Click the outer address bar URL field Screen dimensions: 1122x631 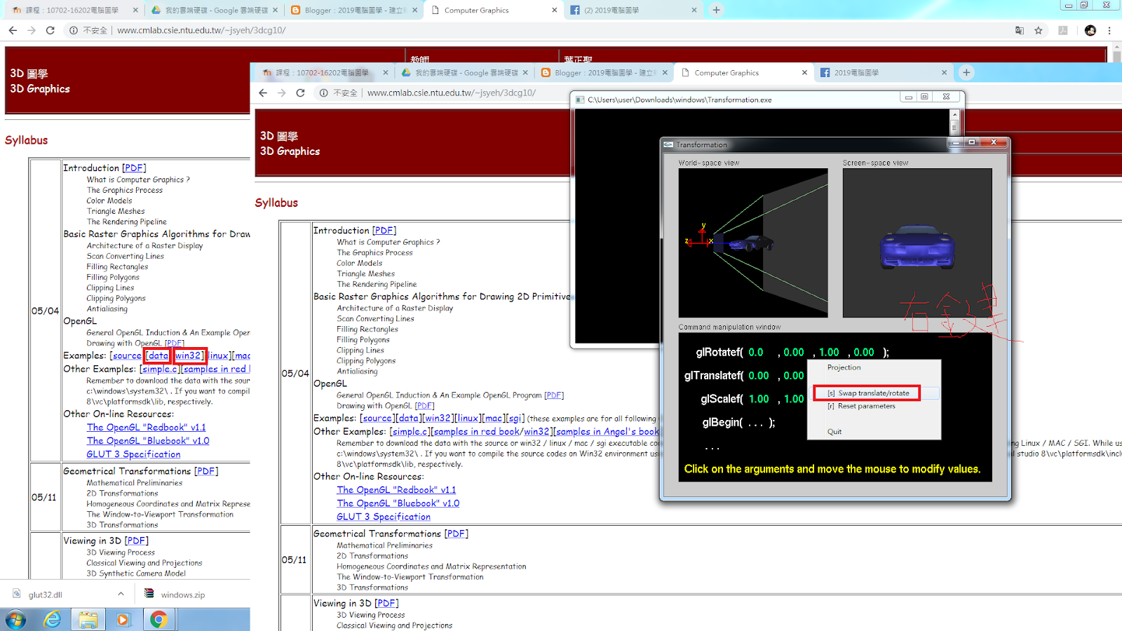pyautogui.click(x=547, y=30)
